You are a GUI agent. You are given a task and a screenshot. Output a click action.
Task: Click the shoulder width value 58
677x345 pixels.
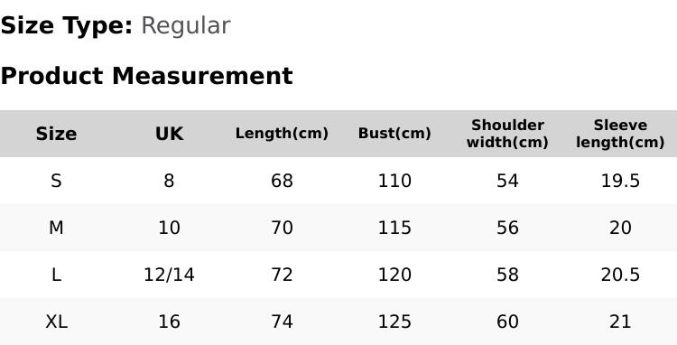tap(507, 275)
